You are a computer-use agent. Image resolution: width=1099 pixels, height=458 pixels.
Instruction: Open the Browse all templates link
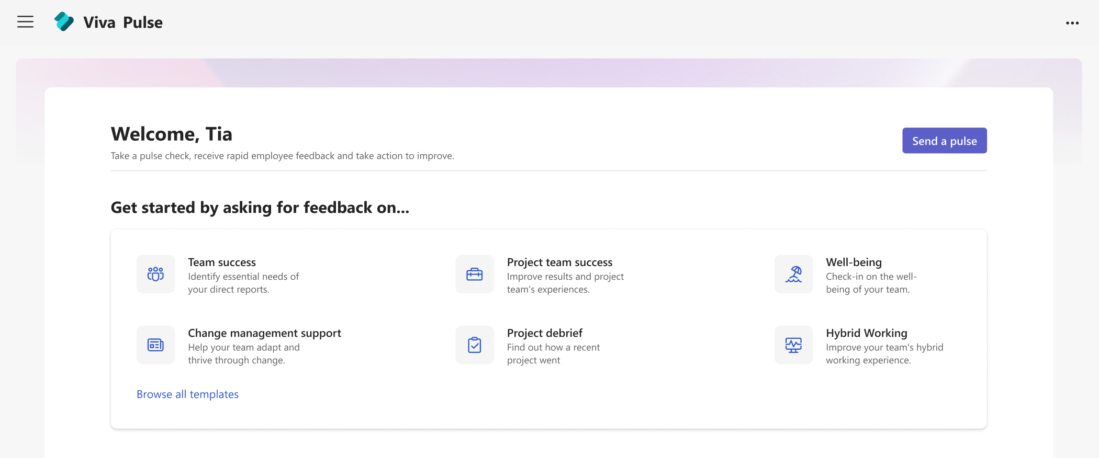[187, 394]
